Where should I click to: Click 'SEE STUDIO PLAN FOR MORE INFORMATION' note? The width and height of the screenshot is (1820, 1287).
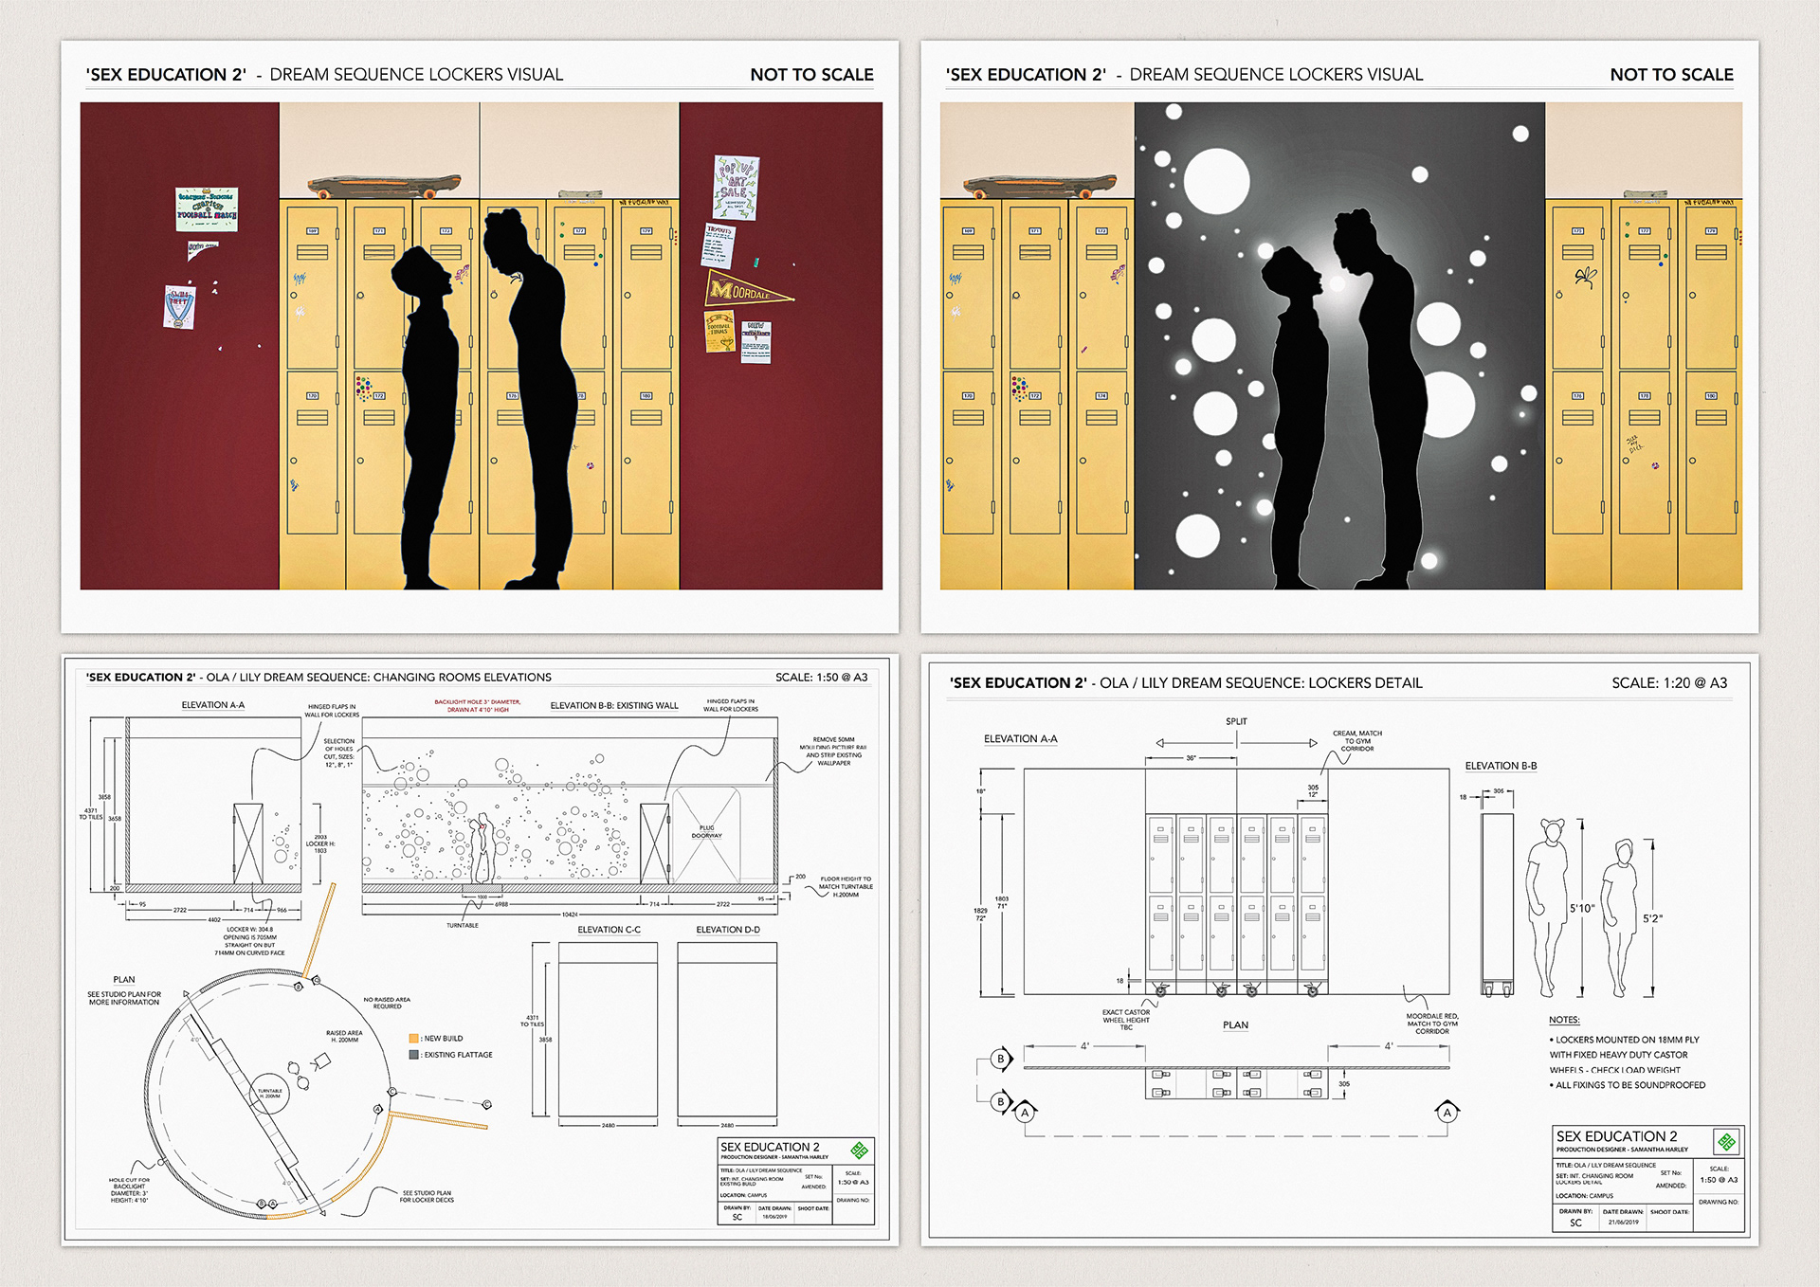point(124,998)
